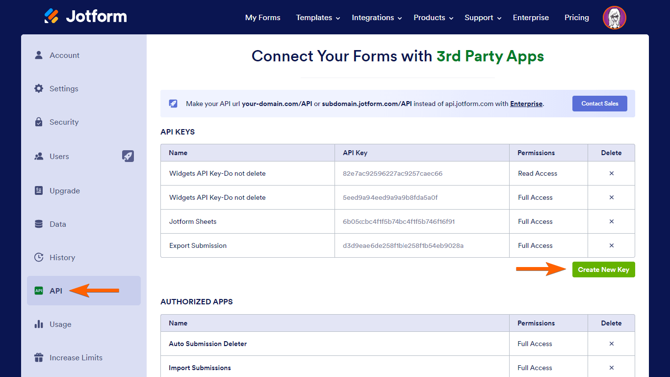Open the Products dropdown menu
Screen dimensions: 670x377
pyautogui.click(x=433, y=18)
